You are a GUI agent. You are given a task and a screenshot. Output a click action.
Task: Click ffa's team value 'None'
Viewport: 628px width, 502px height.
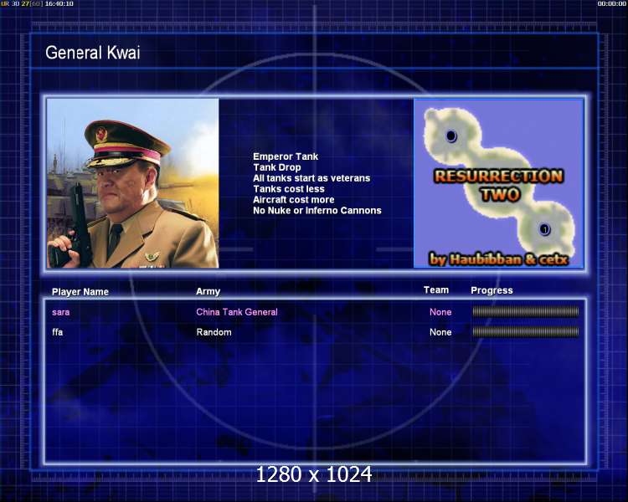(440, 332)
